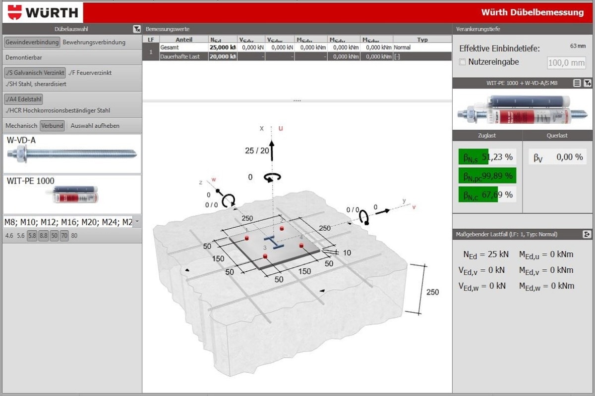Toggle strength class 4.6

[9, 236]
